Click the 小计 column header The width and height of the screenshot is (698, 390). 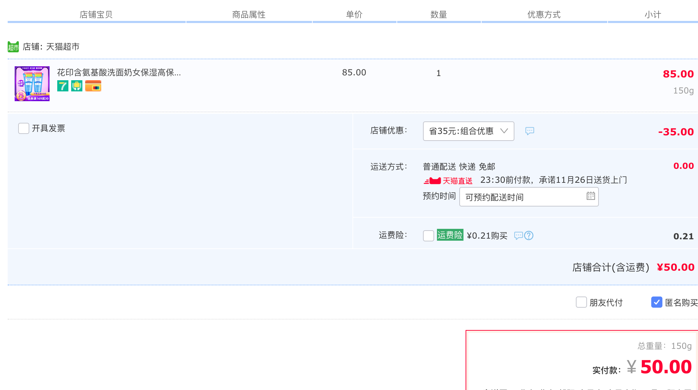point(653,15)
